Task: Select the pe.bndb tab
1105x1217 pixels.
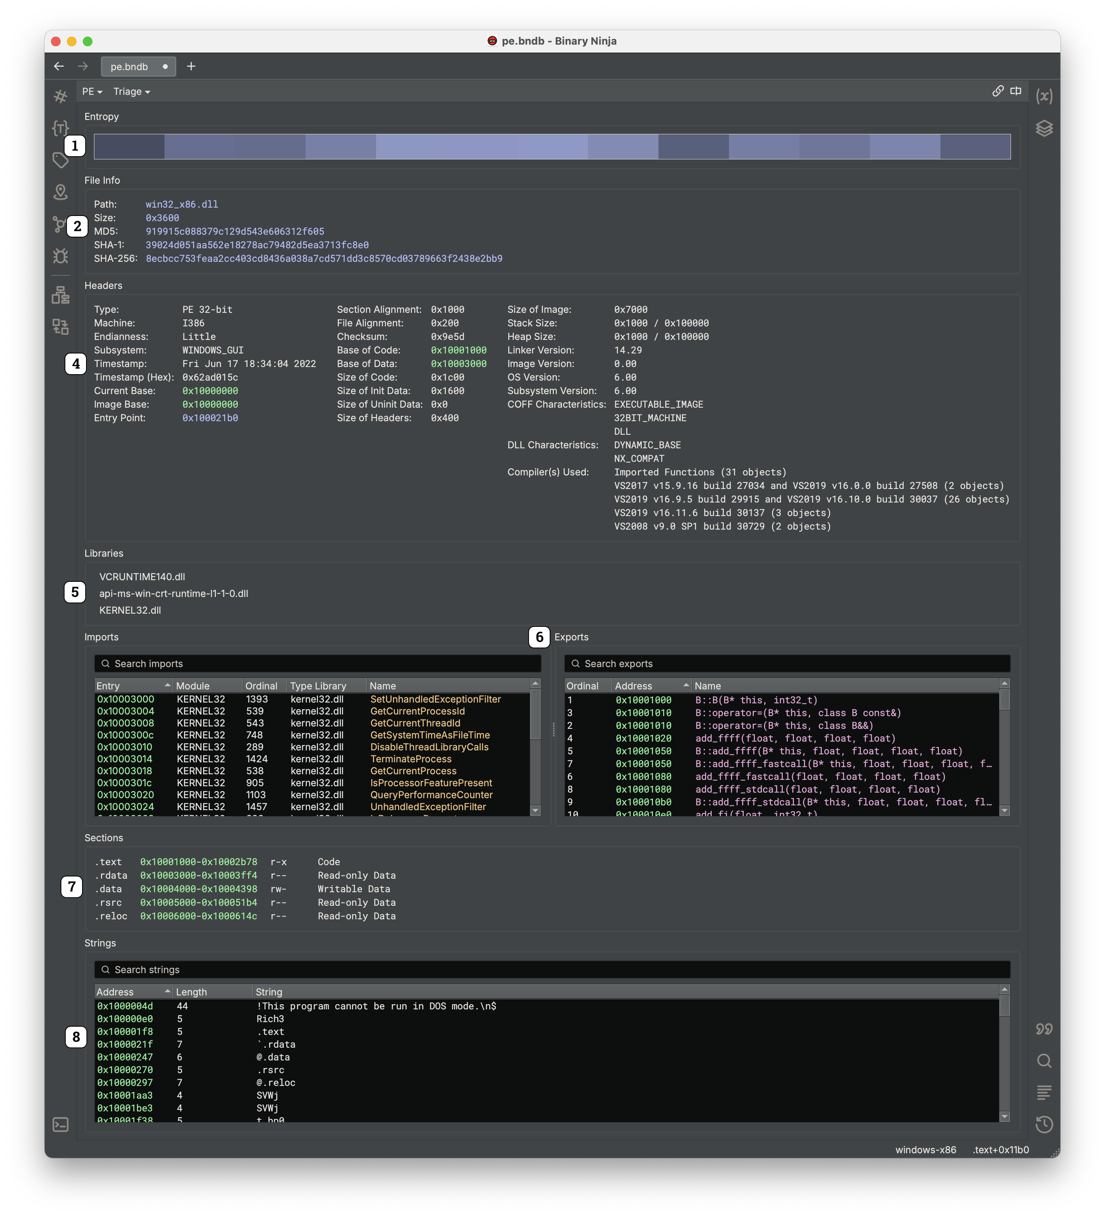Action: tap(138, 67)
